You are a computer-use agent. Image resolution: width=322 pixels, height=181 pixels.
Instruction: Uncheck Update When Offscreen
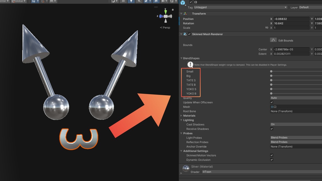coord(272,102)
